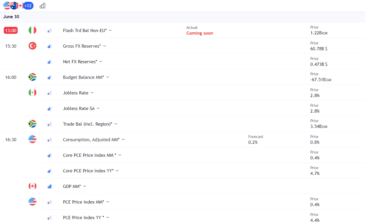Image resolution: width=365 pixels, height=222 pixels.
Task: Expand Net FX Reserves chevron
Action: pyautogui.click(x=101, y=61)
